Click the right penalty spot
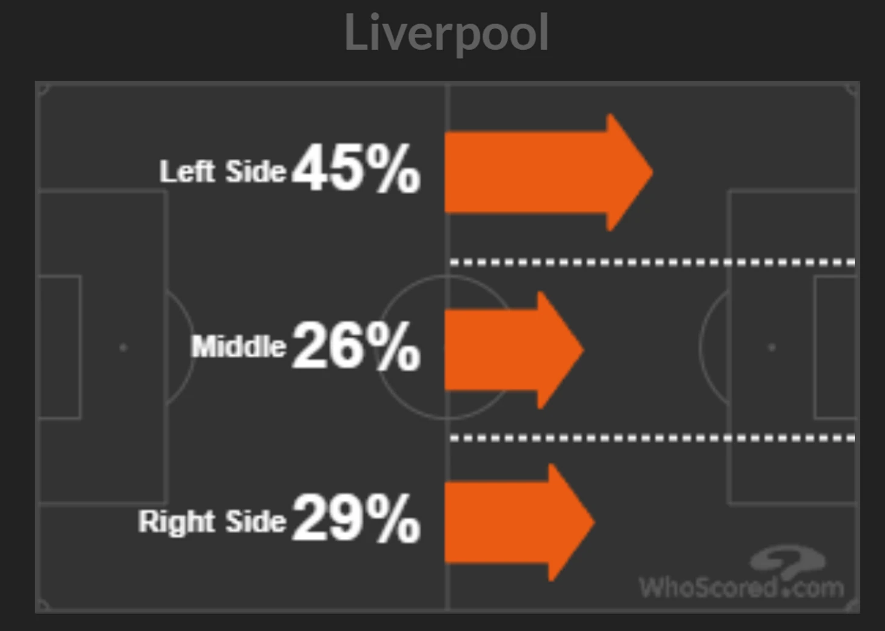This screenshot has height=631, width=885. click(x=772, y=347)
